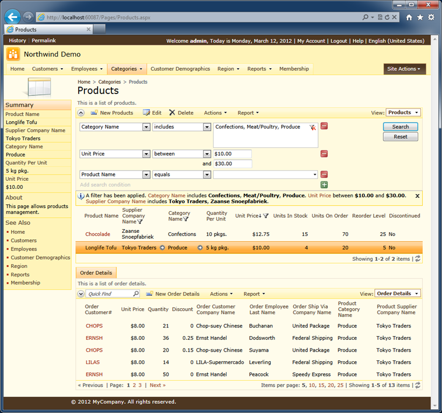The width and height of the screenshot is (442, 413).
Task: Click the filter icon on Category Name column
Action: point(186,219)
